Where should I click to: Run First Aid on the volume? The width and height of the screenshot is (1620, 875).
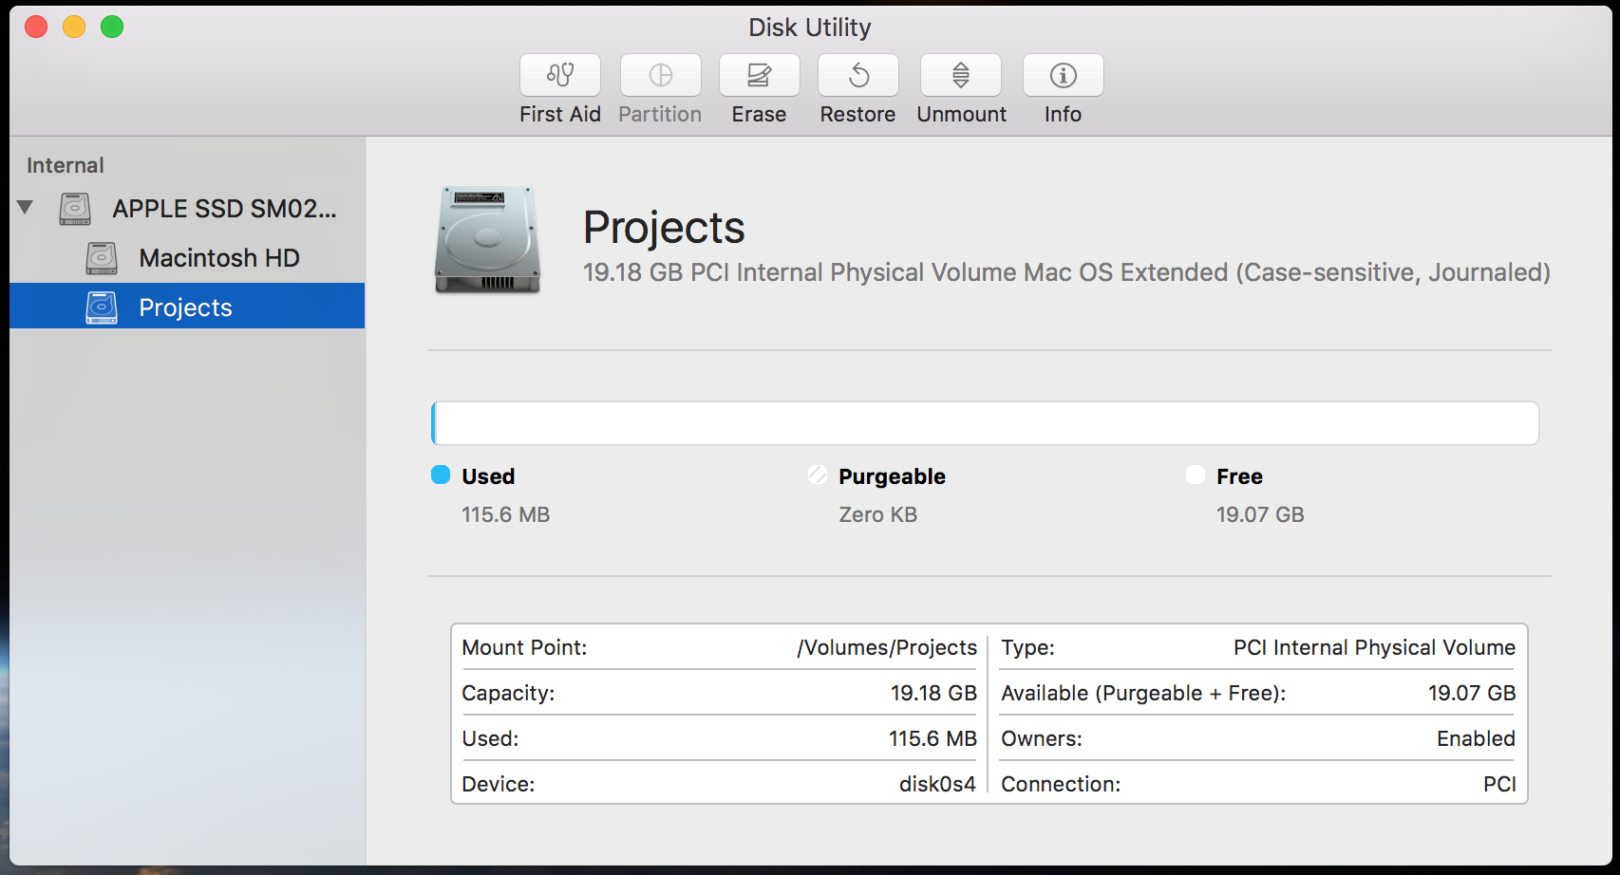(x=560, y=75)
